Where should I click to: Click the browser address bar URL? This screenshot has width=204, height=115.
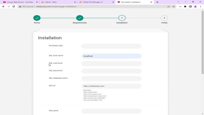click(x=56, y=6)
